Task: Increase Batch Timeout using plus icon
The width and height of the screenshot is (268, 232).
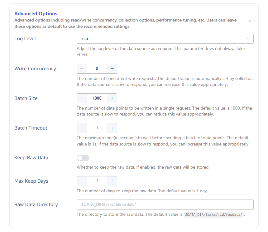Action: click(x=112, y=128)
